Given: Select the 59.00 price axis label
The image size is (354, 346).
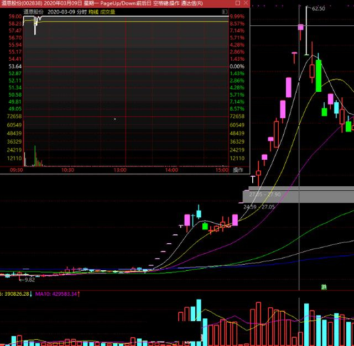Looking at the screenshot, I should coord(15,17).
